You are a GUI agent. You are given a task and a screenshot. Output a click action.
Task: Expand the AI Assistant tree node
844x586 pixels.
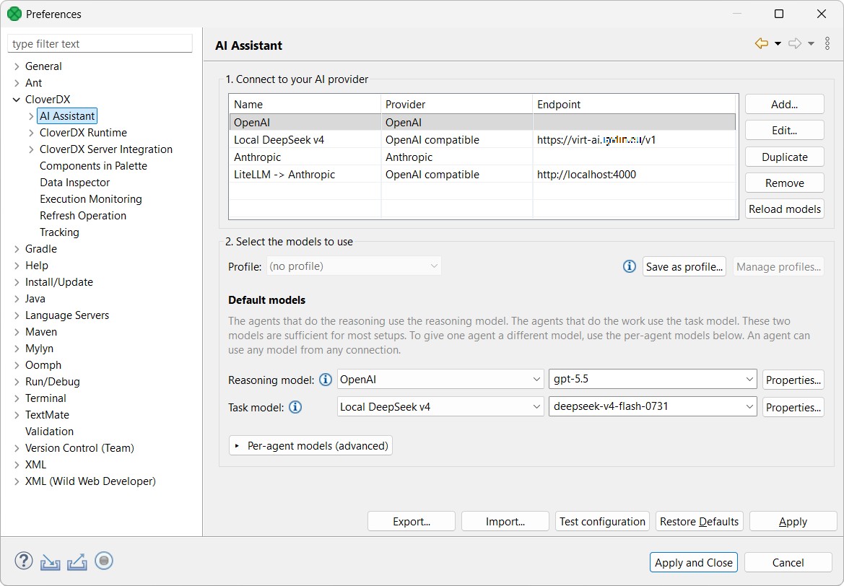pos(31,116)
